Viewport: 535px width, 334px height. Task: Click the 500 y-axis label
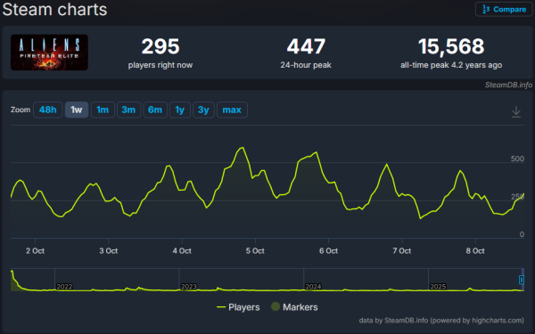[517, 159]
